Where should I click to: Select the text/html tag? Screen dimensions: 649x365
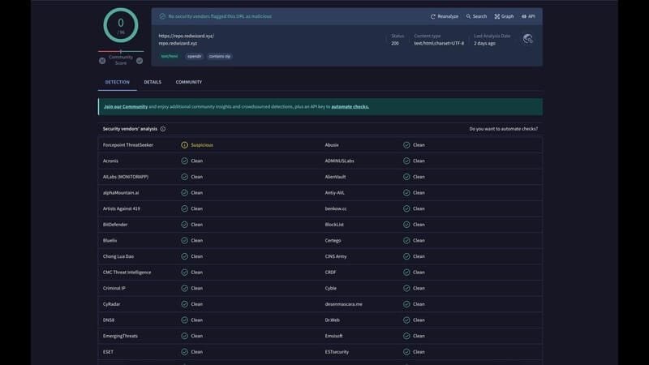pyautogui.click(x=170, y=57)
